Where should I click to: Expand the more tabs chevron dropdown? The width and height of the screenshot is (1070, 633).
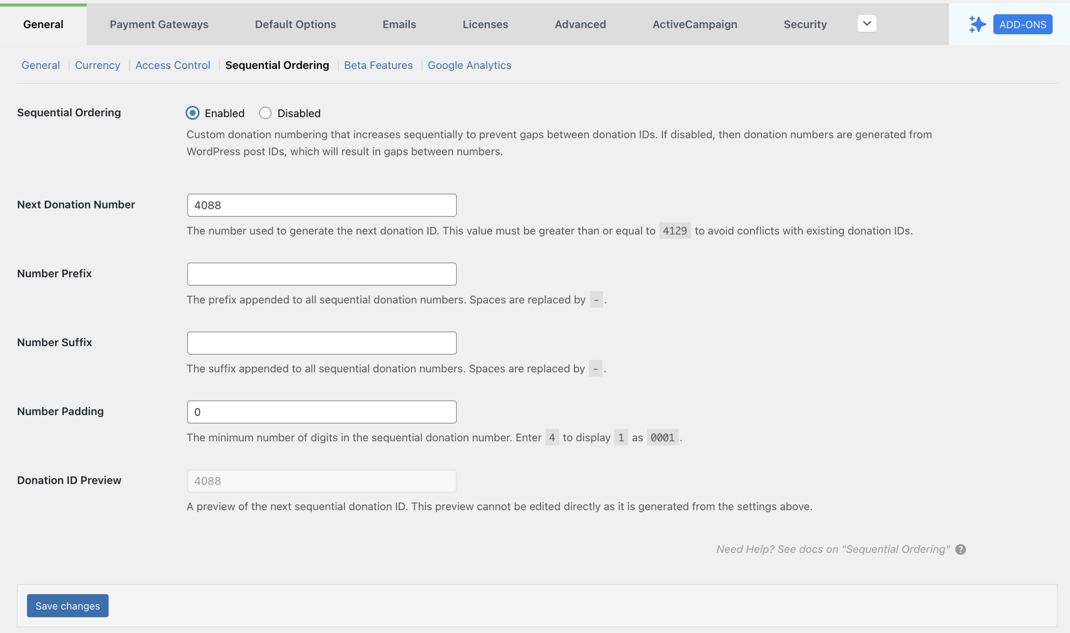[x=866, y=24]
